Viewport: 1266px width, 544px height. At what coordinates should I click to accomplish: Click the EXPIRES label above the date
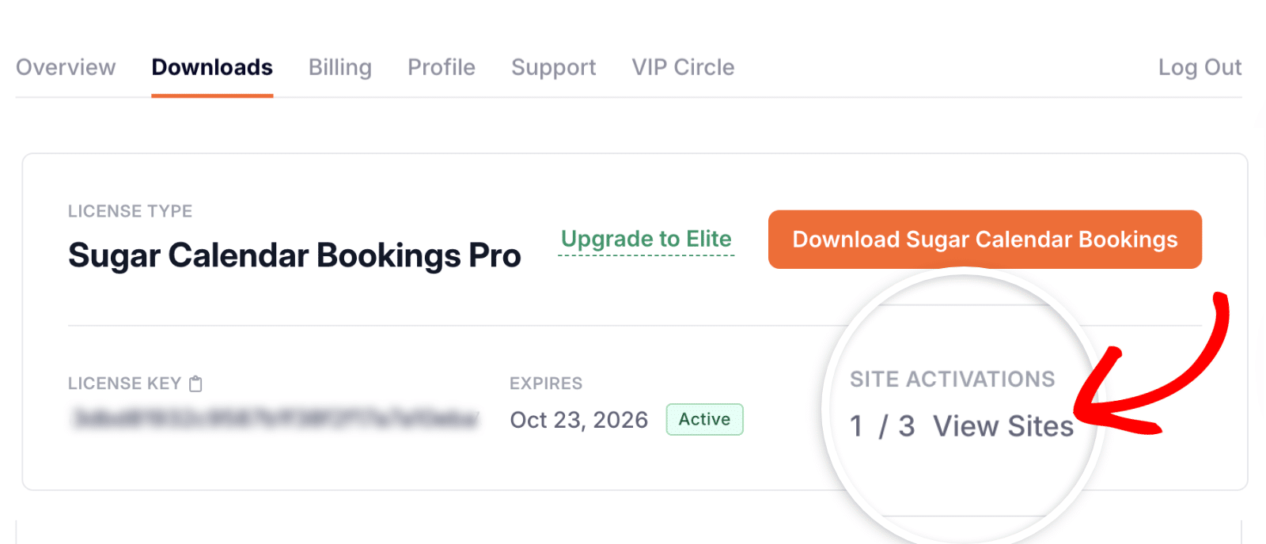pos(545,383)
